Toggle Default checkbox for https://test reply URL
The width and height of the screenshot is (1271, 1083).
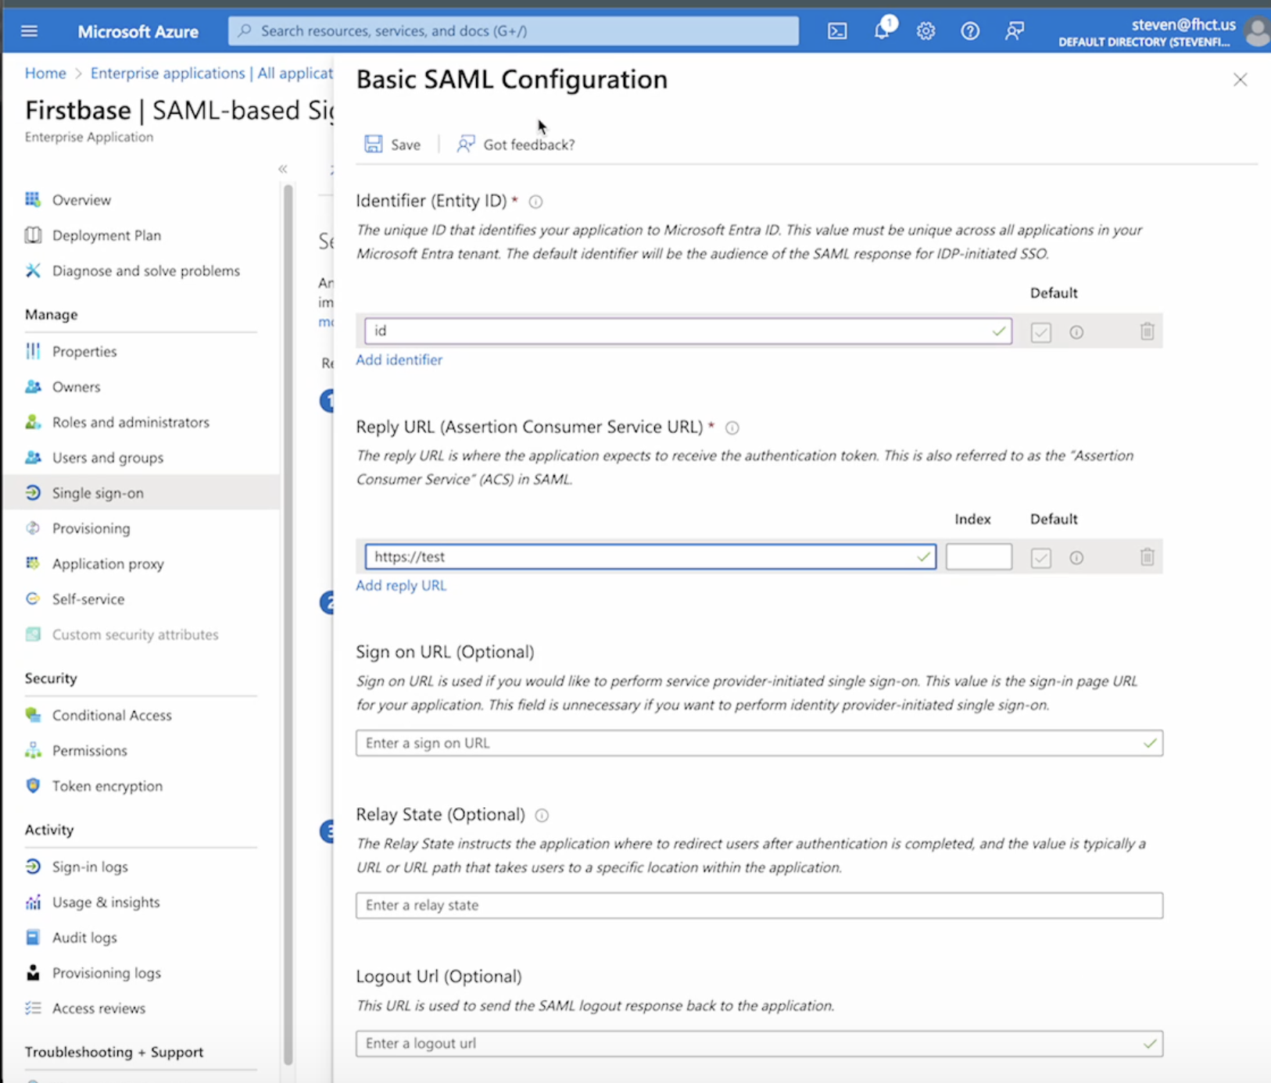click(1041, 558)
